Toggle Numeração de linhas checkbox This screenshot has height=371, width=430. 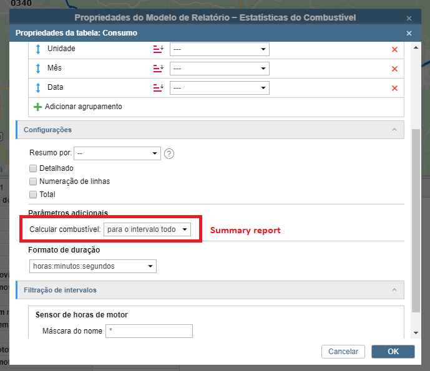tap(33, 181)
